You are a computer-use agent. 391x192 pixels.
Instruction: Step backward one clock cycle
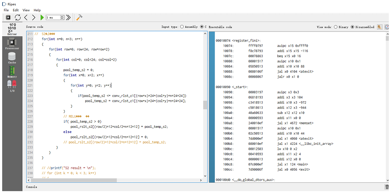(26, 17)
